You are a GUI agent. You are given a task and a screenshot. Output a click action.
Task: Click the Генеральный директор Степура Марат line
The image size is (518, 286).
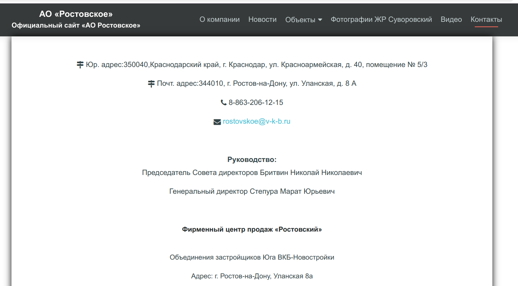coord(252,191)
